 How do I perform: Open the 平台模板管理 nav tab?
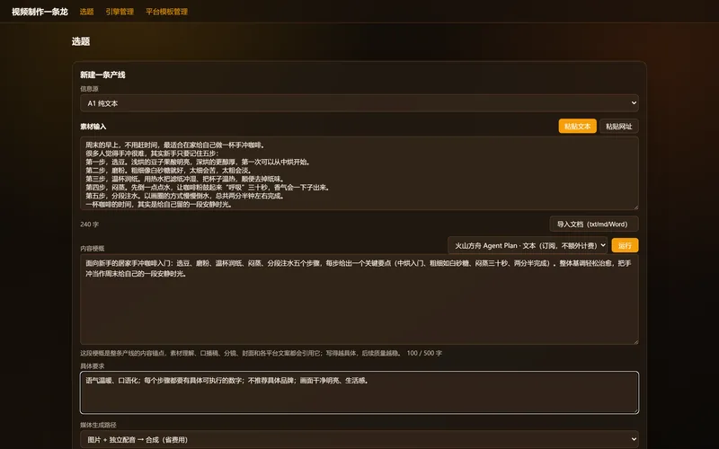pyautogui.click(x=167, y=12)
